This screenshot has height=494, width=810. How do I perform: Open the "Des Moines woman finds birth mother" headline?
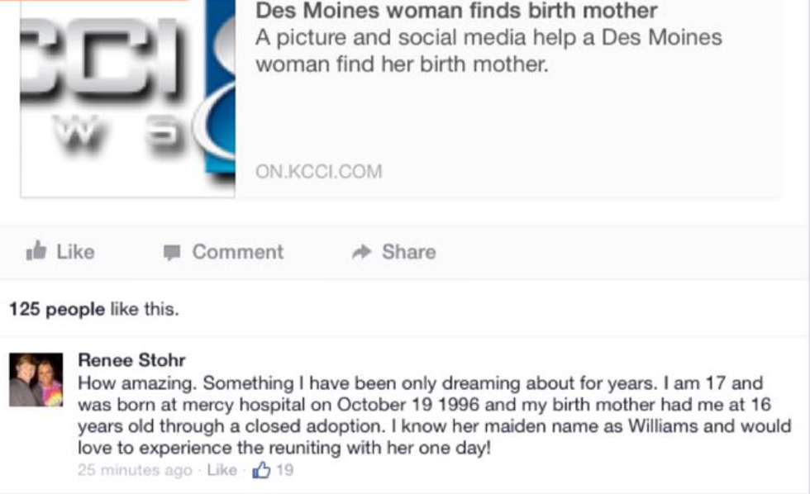click(x=456, y=11)
